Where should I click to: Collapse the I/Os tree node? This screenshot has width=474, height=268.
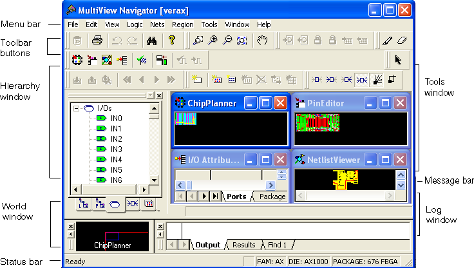pos(77,108)
